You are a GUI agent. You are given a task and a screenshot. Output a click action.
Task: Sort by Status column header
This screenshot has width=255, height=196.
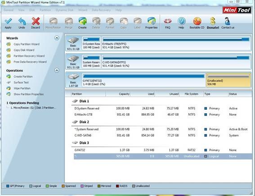240,94
